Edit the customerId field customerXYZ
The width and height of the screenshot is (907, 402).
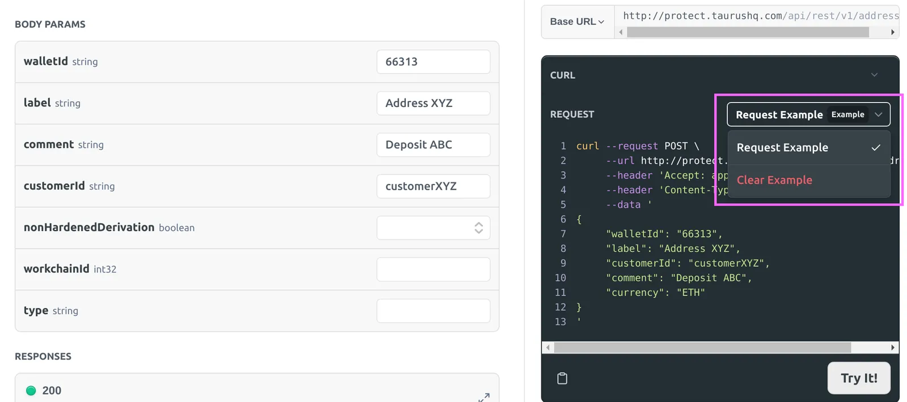click(x=433, y=186)
